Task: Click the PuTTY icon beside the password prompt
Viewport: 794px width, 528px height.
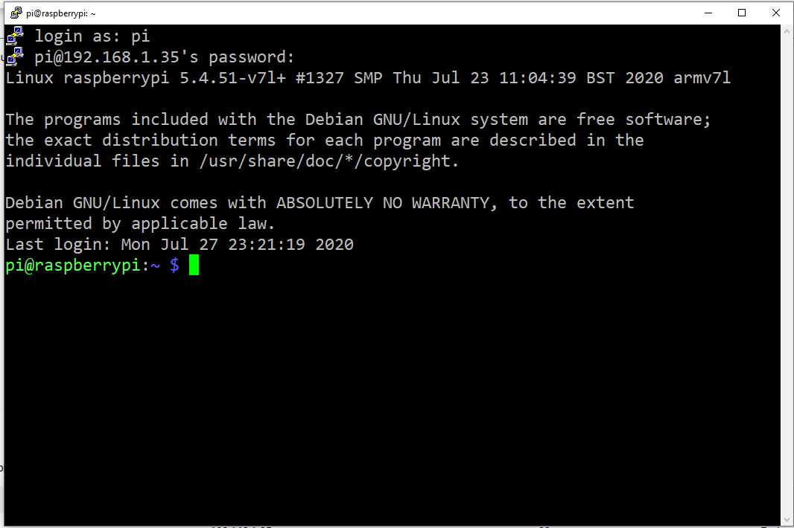Action: pos(15,57)
